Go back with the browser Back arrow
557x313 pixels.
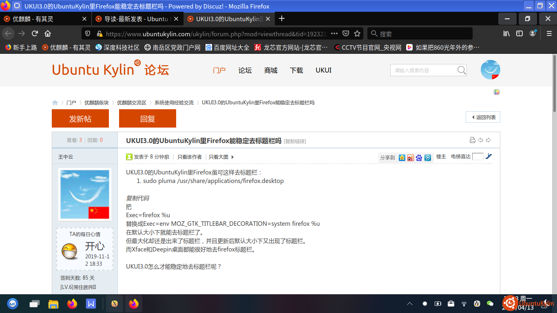[x=8, y=33]
